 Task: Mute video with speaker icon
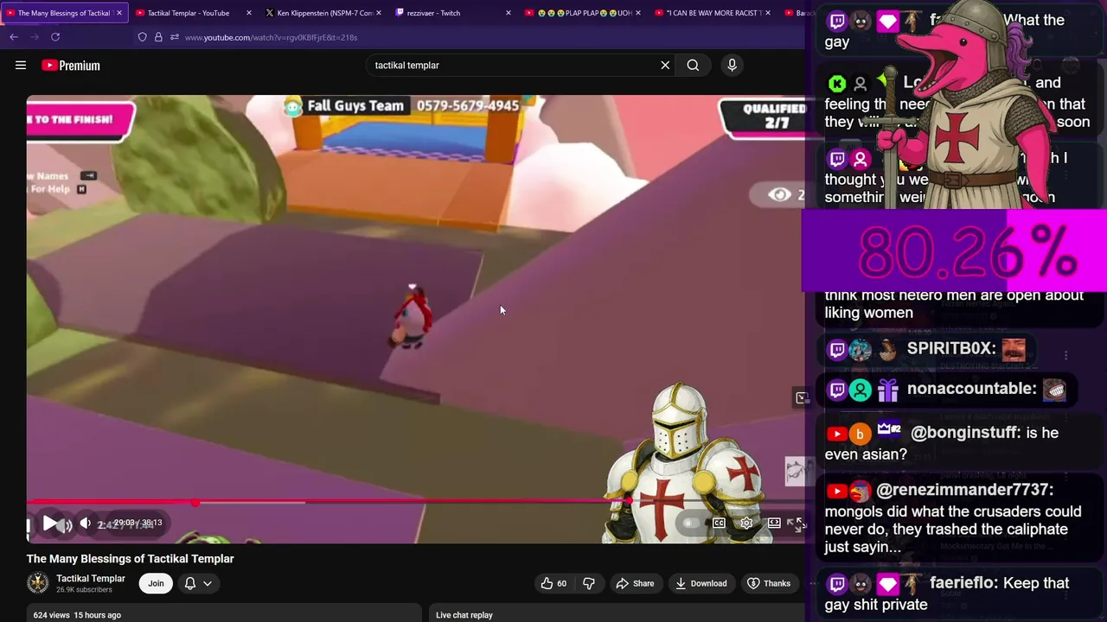pyautogui.click(x=85, y=523)
